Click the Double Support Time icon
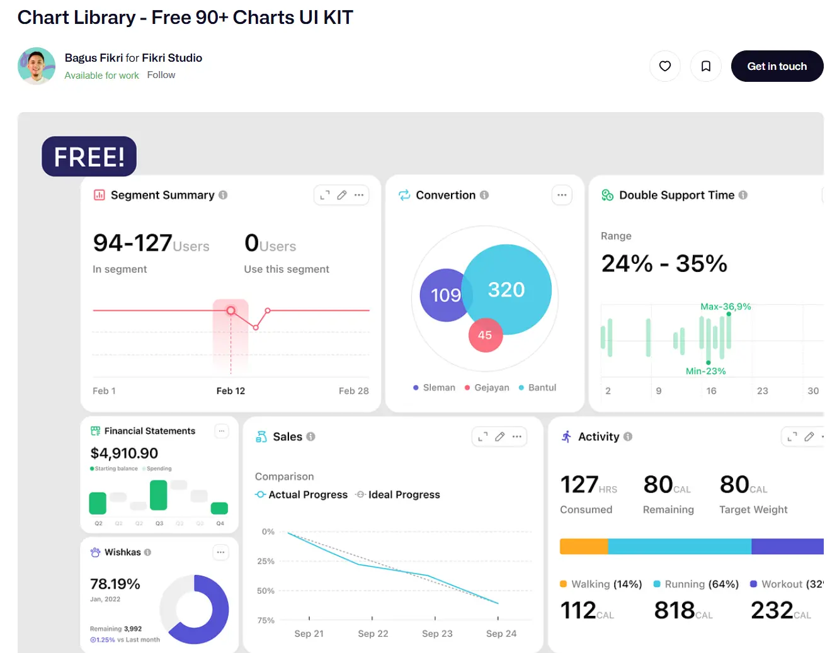The image size is (837, 653). click(607, 195)
